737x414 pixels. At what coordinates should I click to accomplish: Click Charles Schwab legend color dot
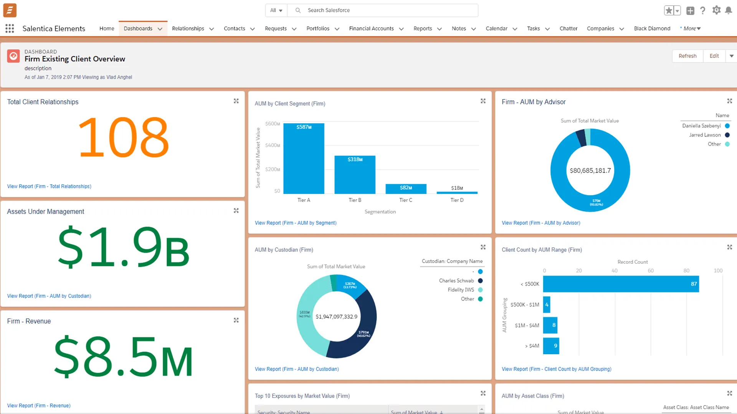[480, 281]
